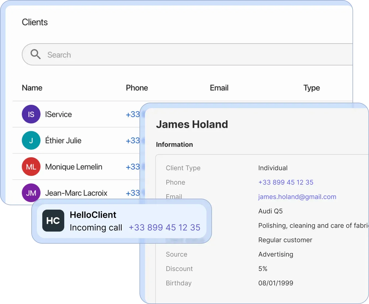Open james.holand@gmail.com email link

point(297,197)
